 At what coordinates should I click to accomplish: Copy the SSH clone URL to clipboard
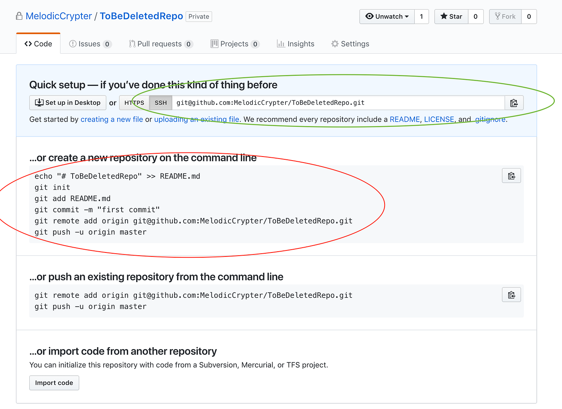coord(514,103)
